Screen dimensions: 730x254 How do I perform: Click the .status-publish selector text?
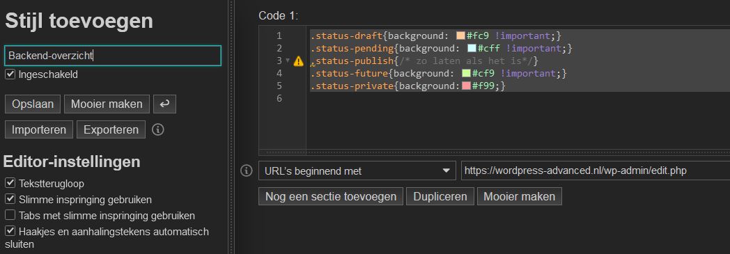point(352,61)
